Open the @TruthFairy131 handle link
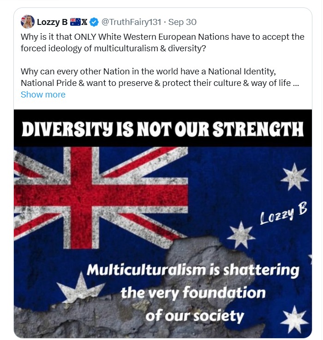 [131, 22]
